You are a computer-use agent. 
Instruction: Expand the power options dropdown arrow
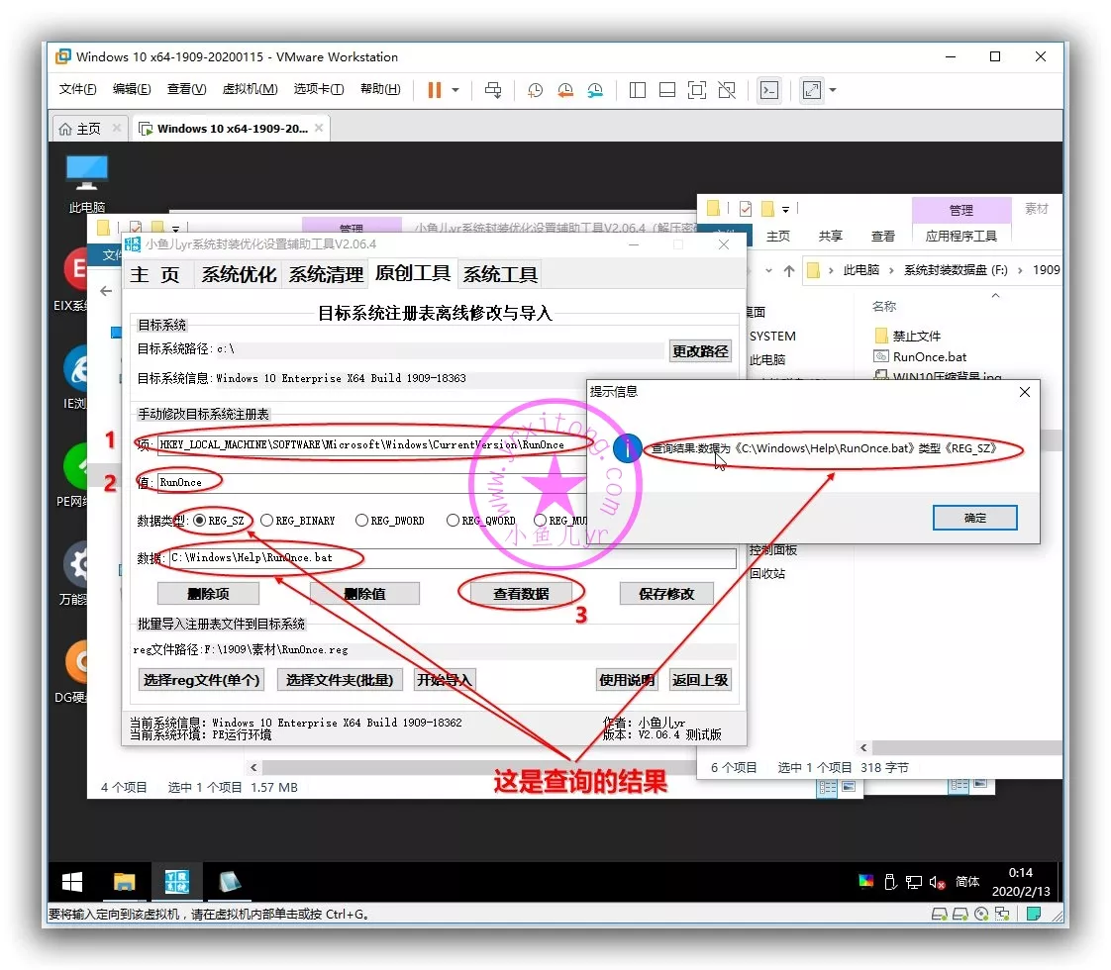coord(455,90)
